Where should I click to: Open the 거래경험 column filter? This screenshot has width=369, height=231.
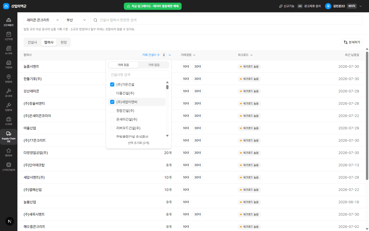click(x=188, y=55)
